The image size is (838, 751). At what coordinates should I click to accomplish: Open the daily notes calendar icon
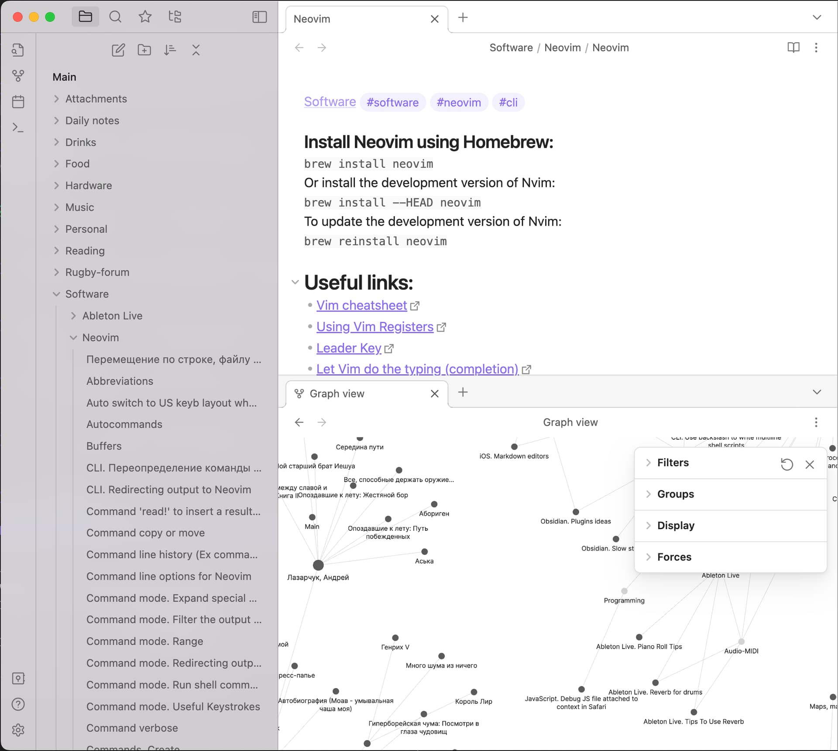click(18, 101)
